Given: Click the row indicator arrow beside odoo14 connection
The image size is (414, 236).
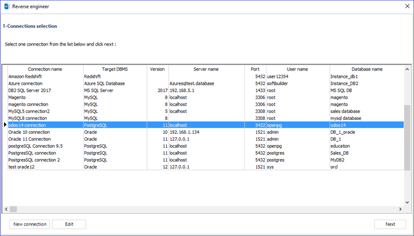Looking at the screenshot, I should 5,125.
